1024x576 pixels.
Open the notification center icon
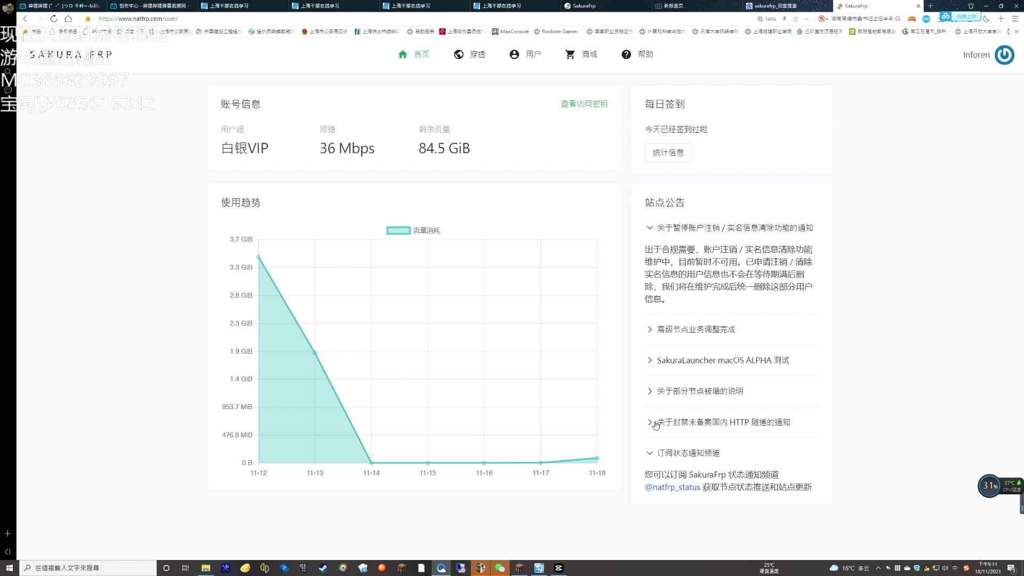1011,568
